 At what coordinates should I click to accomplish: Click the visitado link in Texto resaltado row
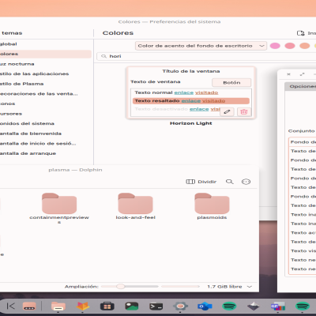click(213, 101)
